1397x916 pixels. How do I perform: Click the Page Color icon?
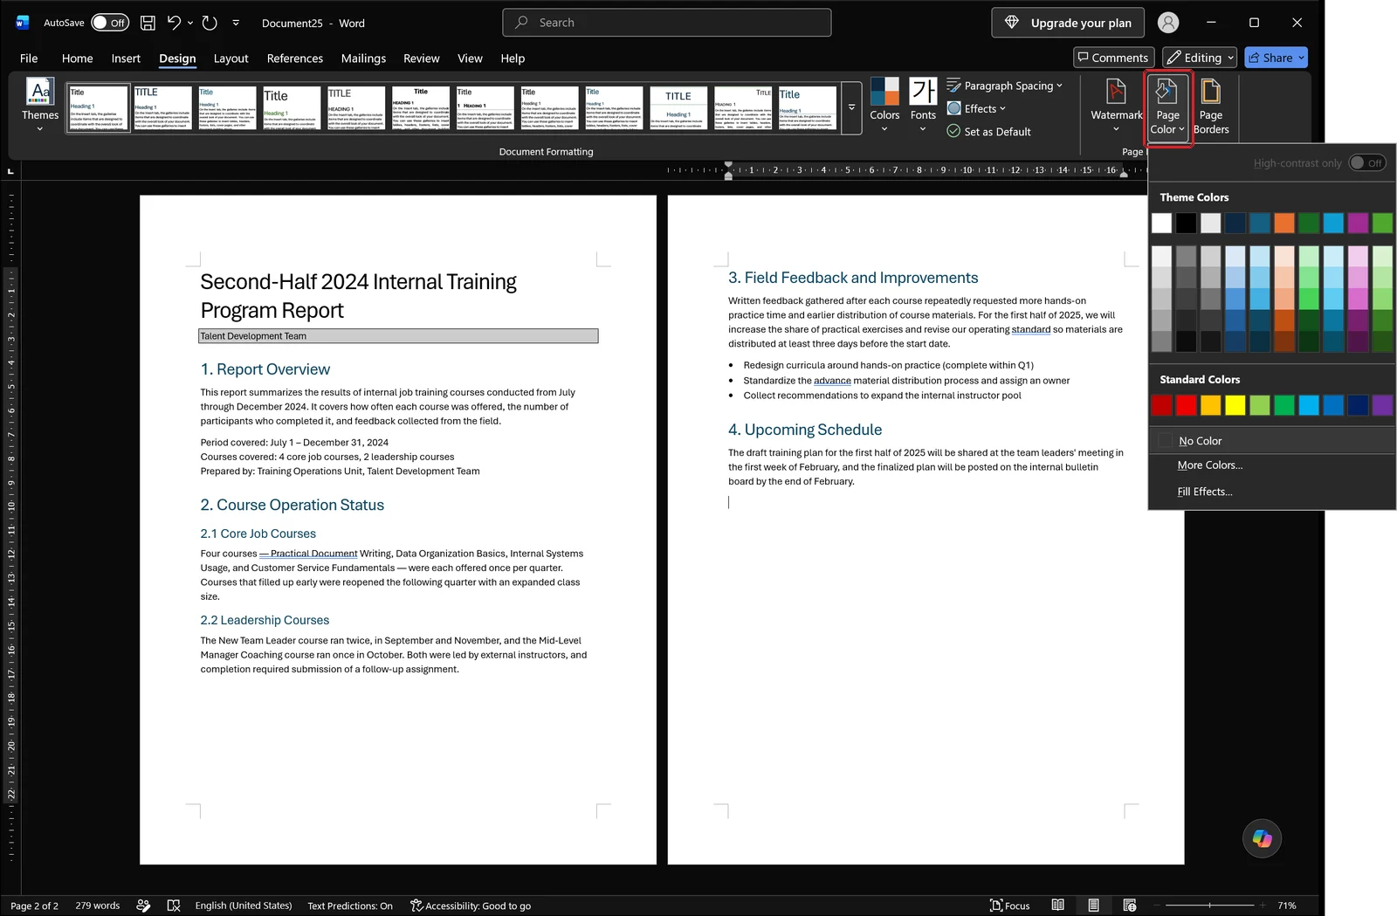[x=1166, y=92]
